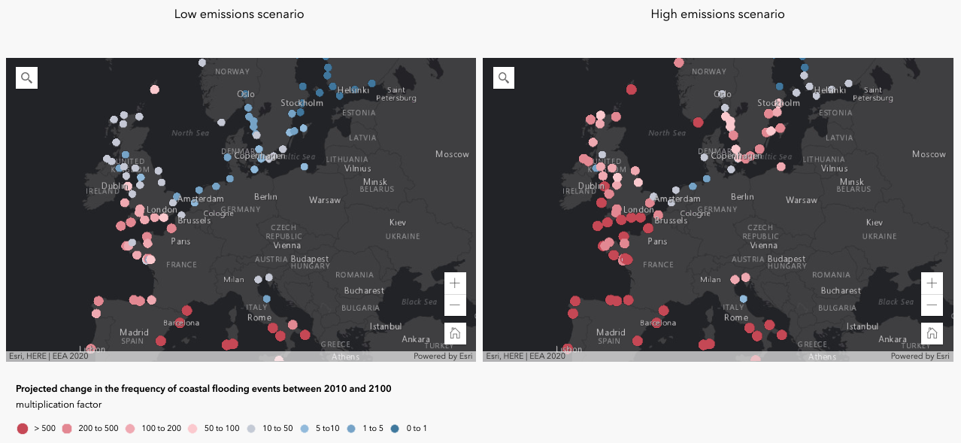Click 'Powered by Esri' on the low emissions map

443,357
